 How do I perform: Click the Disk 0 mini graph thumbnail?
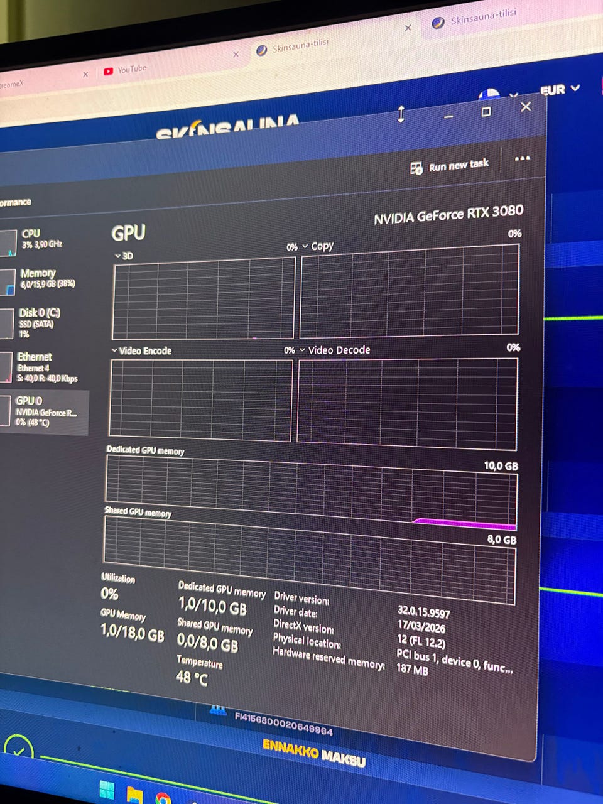click(x=6, y=323)
